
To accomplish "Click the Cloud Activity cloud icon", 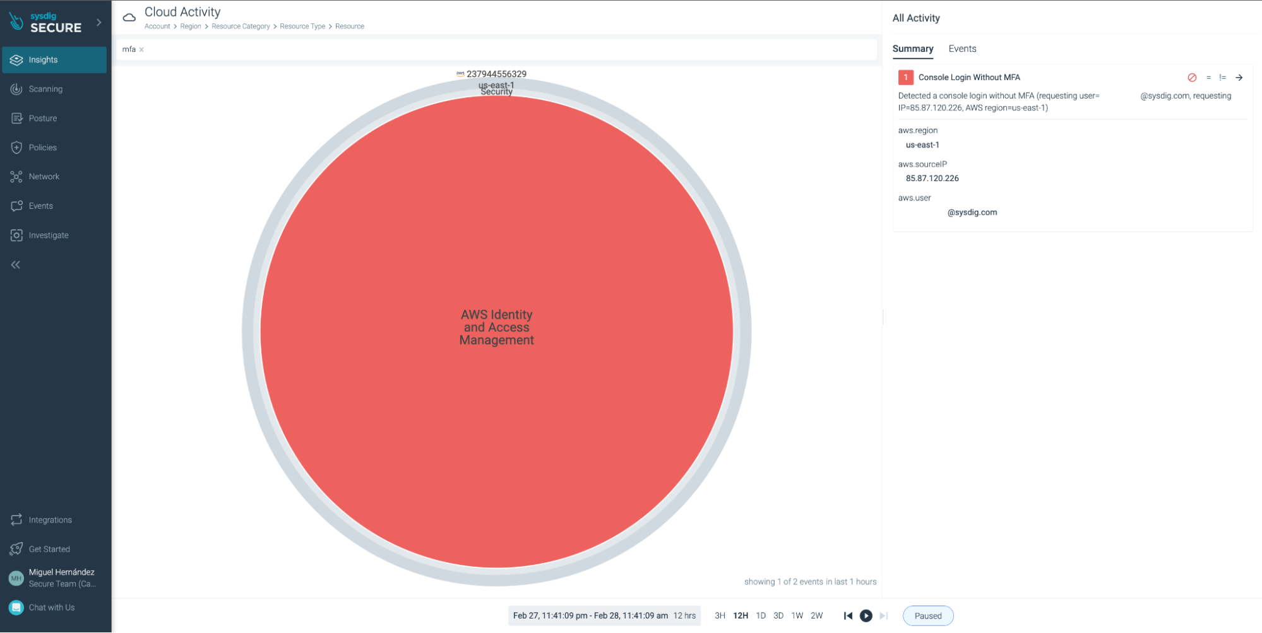I will [129, 18].
